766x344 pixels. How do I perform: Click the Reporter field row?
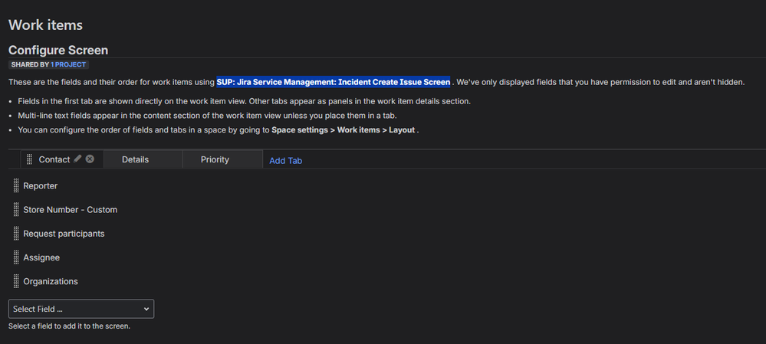pos(41,186)
